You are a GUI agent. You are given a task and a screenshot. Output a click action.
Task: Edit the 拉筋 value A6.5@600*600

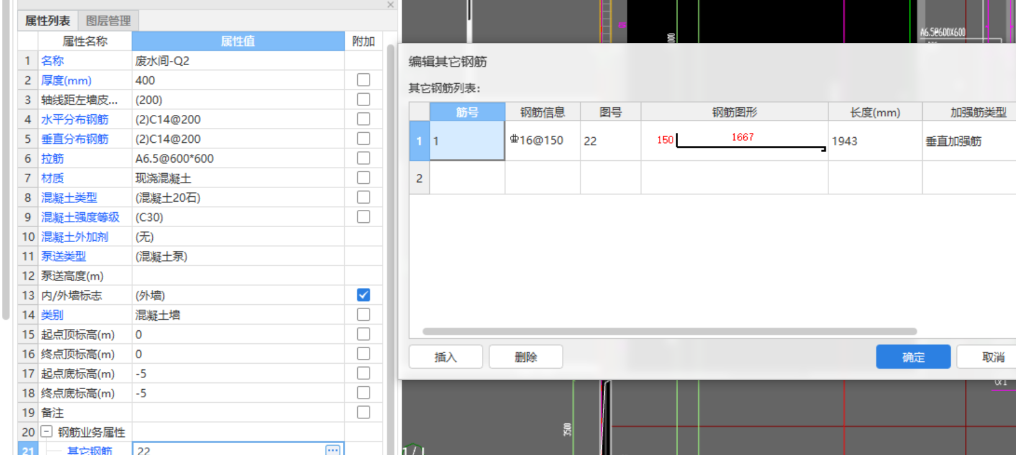pyautogui.click(x=238, y=158)
